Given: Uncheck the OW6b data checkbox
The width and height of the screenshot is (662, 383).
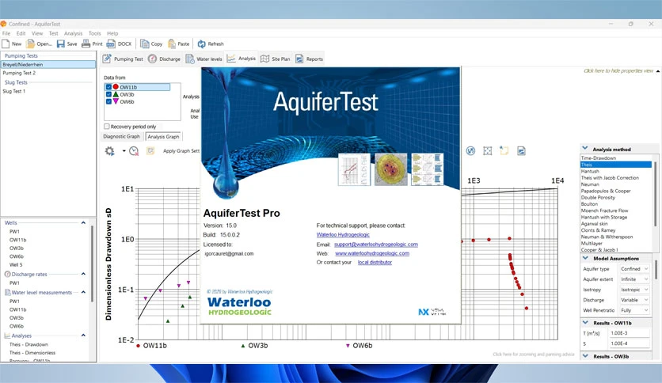Looking at the screenshot, I should click(108, 101).
